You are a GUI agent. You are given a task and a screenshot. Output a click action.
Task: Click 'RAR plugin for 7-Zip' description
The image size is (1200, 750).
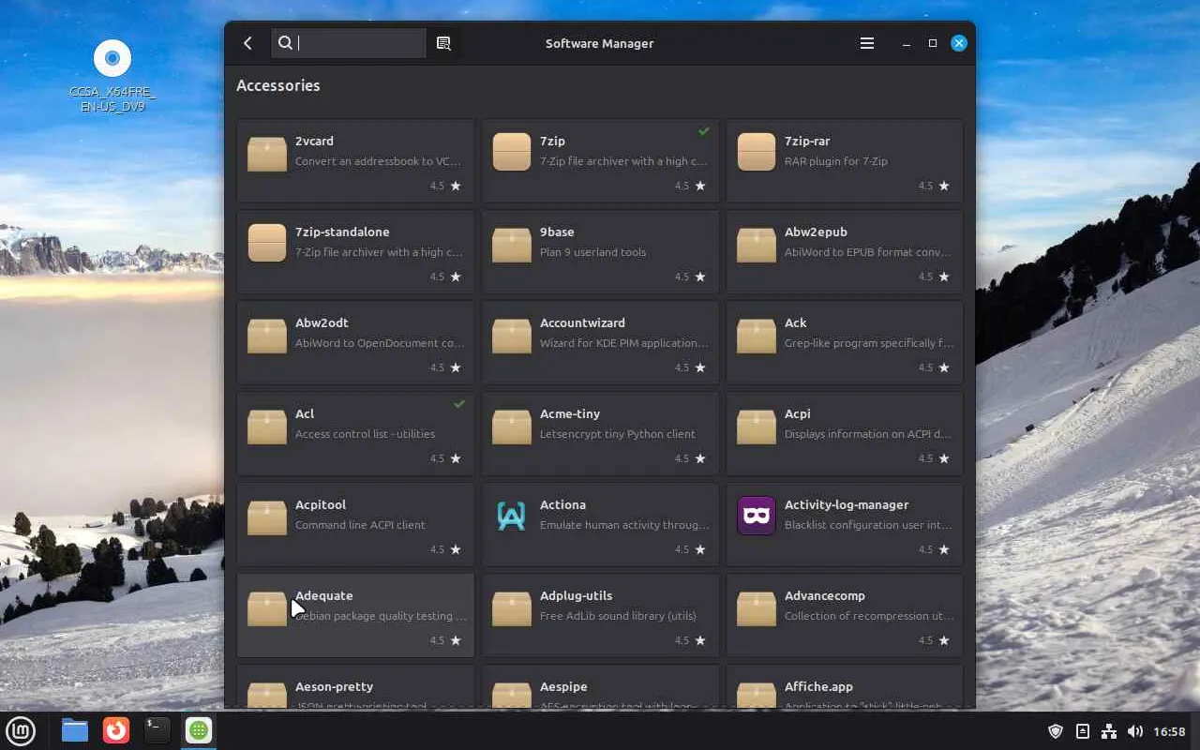point(836,161)
